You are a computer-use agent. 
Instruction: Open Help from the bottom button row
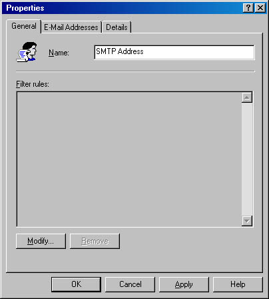pyautogui.click(x=238, y=284)
